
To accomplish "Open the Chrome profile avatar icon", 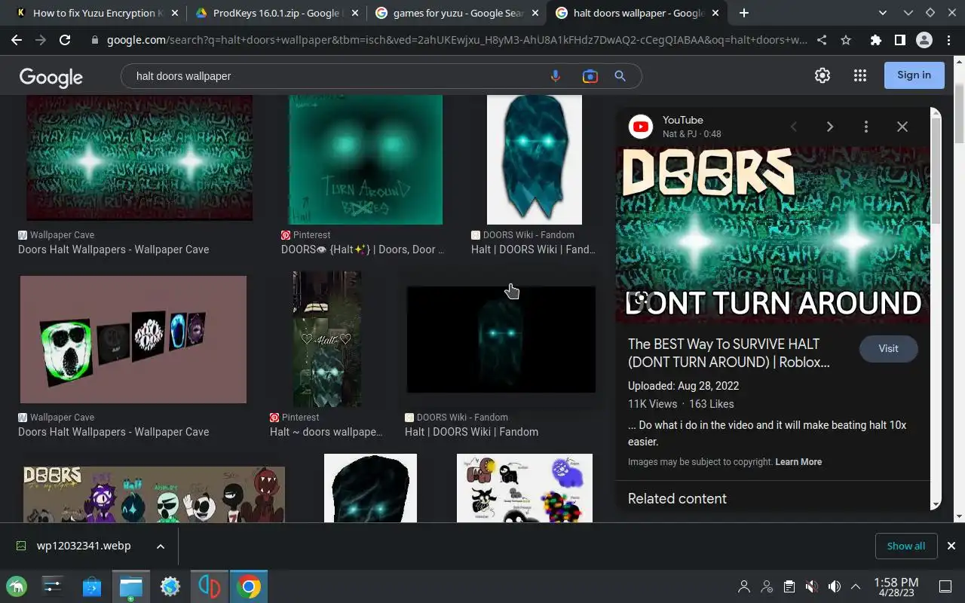I will click(x=924, y=41).
